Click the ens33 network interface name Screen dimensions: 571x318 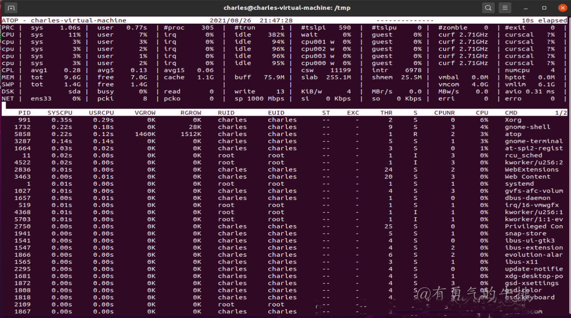pyautogui.click(x=41, y=98)
